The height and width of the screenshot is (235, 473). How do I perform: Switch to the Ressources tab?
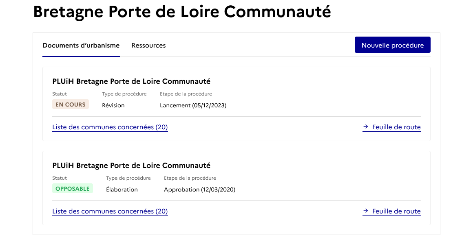point(148,46)
